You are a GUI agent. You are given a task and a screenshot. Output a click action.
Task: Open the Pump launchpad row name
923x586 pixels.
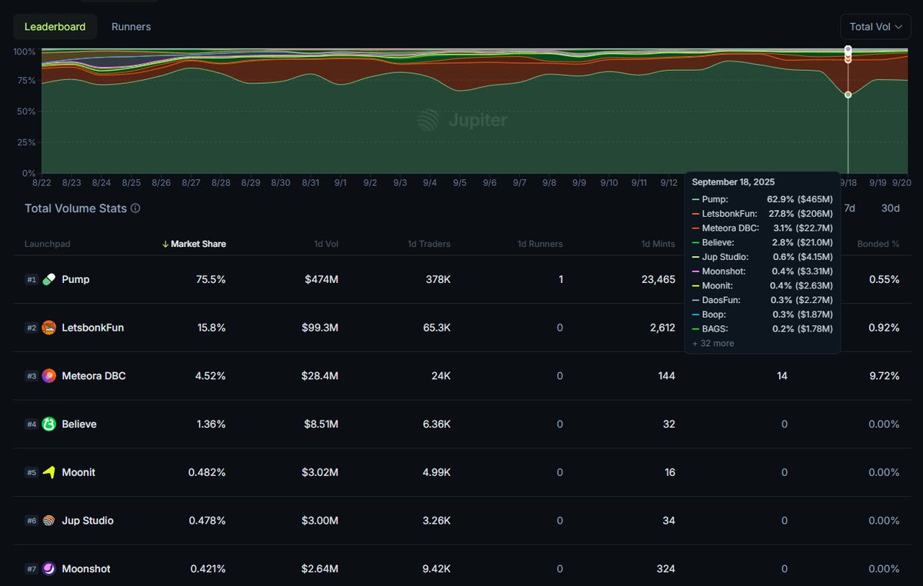click(x=75, y=279)
